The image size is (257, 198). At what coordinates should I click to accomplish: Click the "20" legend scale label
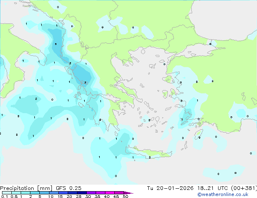coord(69,196)
